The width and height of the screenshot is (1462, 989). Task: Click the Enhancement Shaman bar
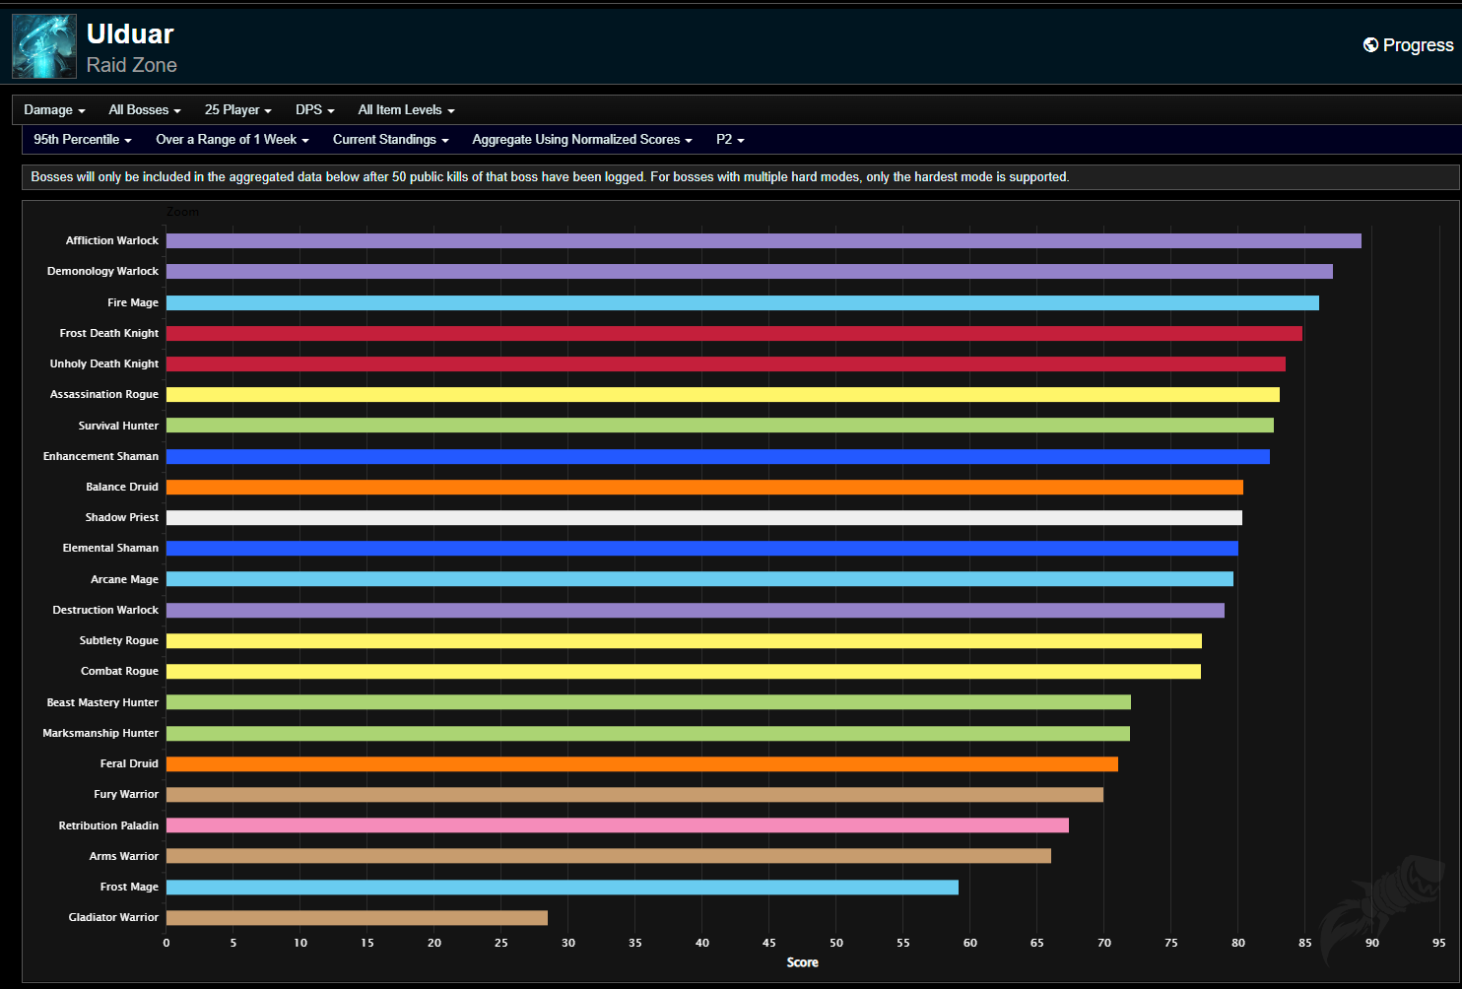click(x=718, y=456)
